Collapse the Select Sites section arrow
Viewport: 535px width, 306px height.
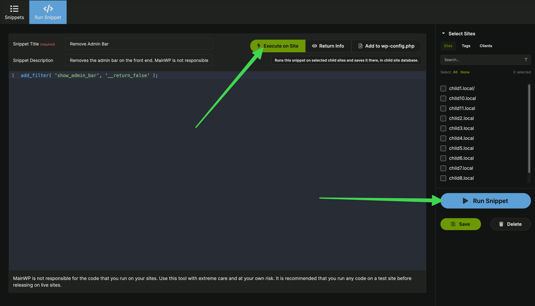[x=443, y=33]
